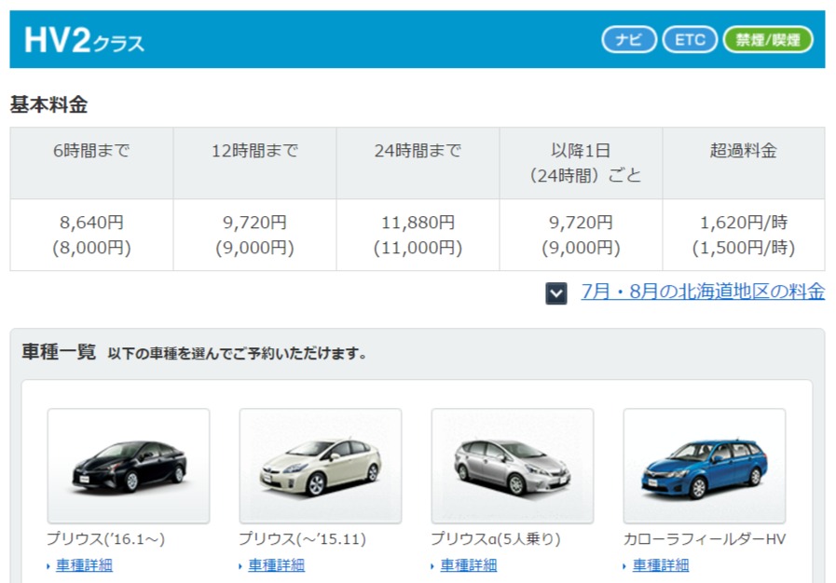Open 7月・8月の北海道地区の料金 link
This screenshot has width=836, height=583.
tap(703, 291)
